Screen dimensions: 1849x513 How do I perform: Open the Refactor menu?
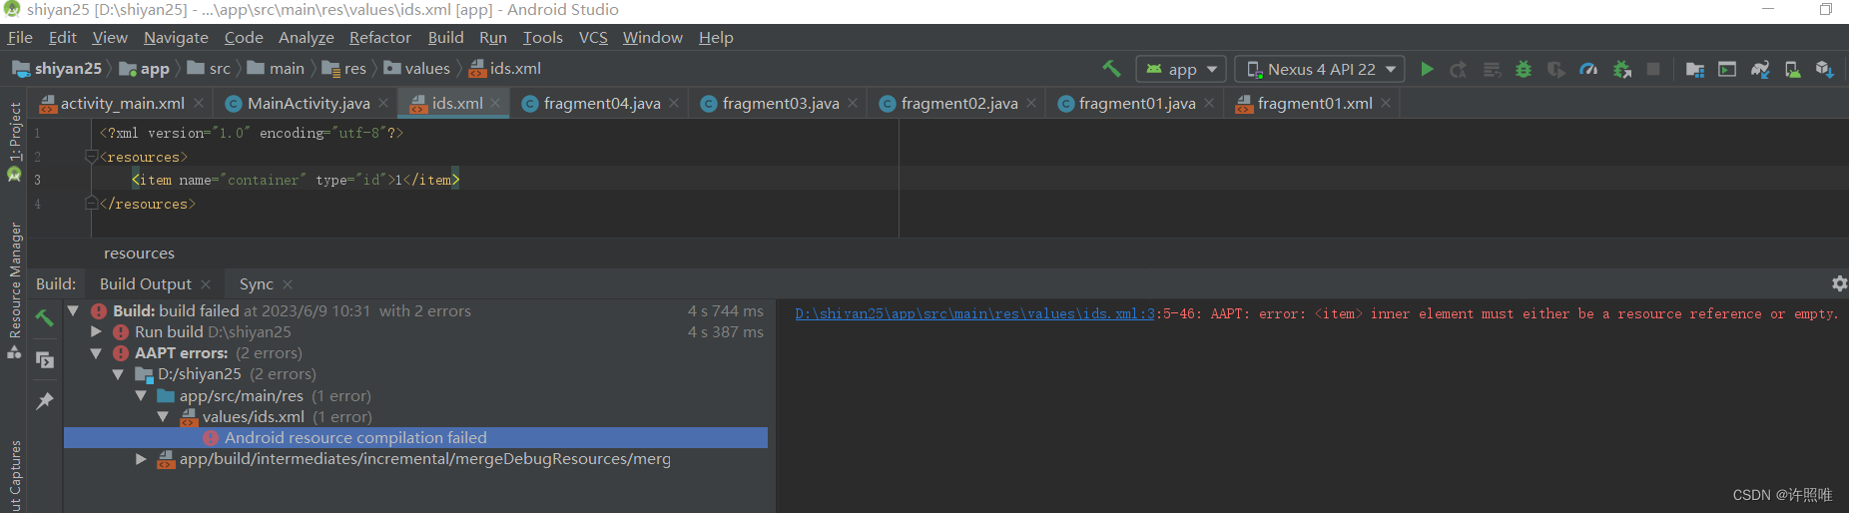click(x=379, y=38)
